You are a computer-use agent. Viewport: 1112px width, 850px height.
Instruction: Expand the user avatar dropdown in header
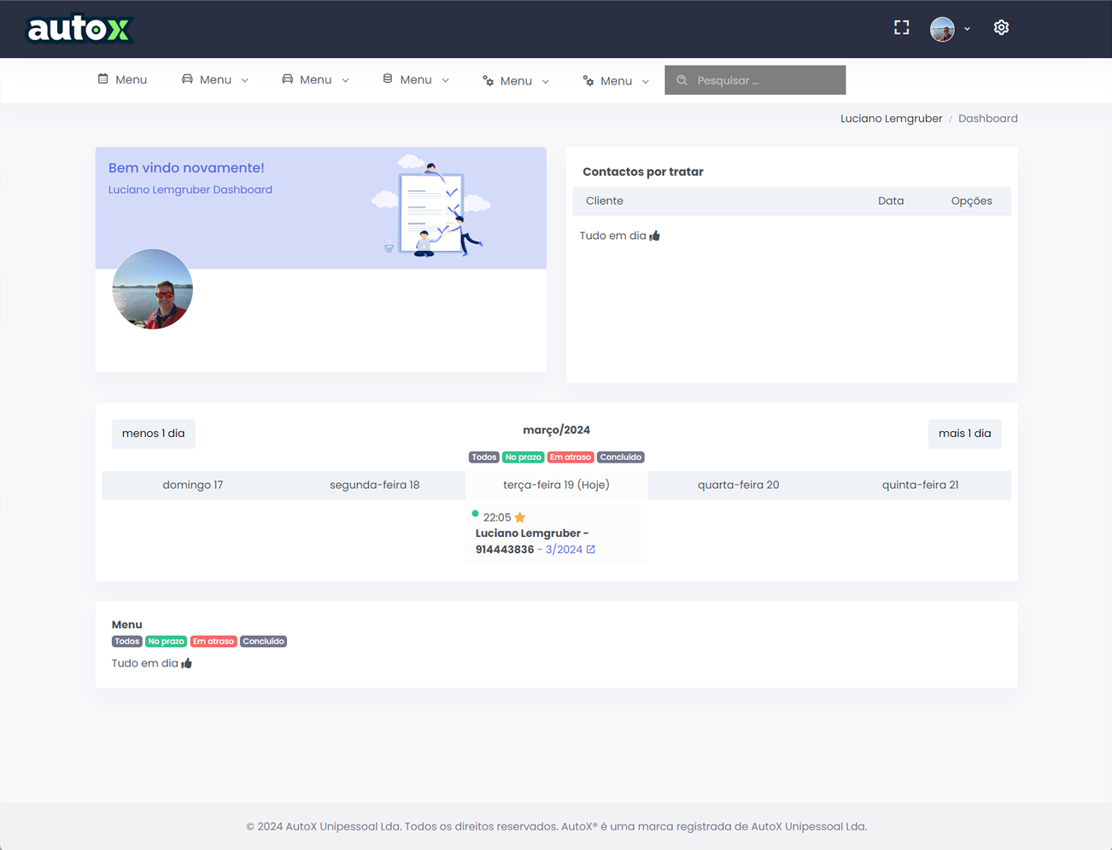(950, 28)
